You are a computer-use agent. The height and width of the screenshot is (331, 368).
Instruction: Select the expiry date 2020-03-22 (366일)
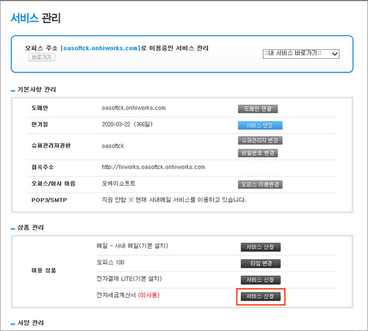(127, 125)
